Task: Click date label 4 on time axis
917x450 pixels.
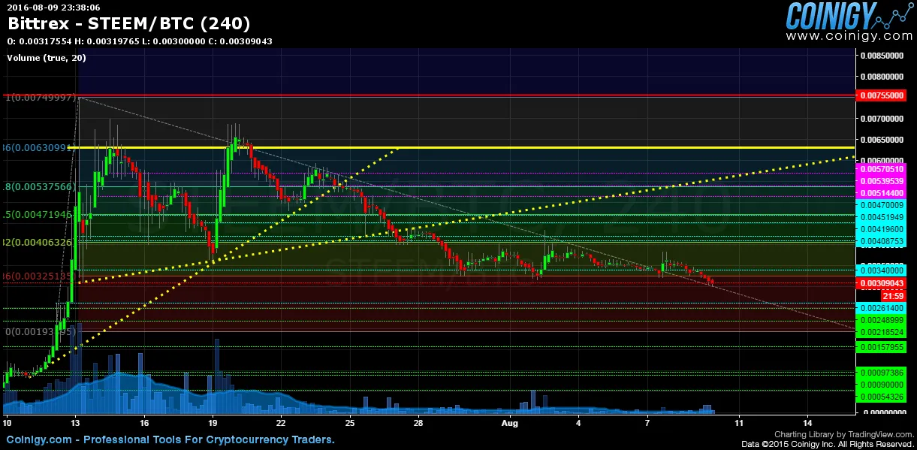Action: click(579, 422)
